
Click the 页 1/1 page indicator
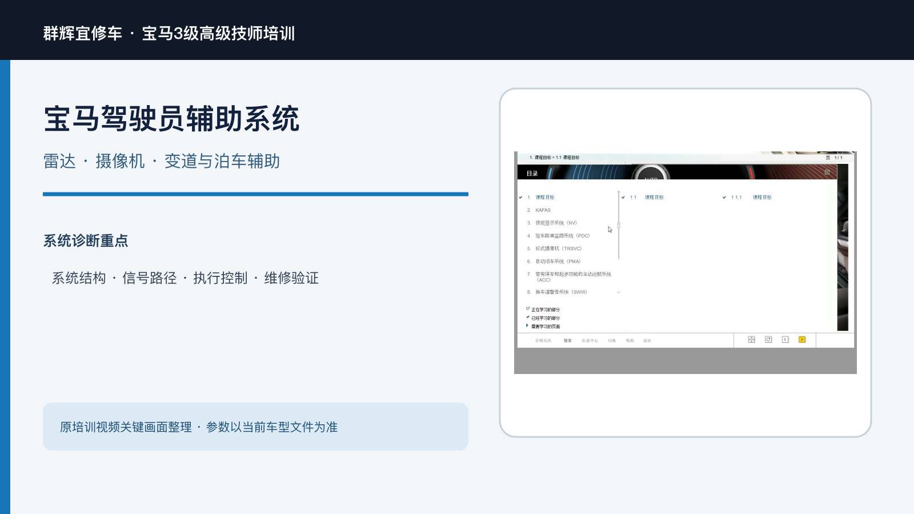tap(834, 158)
